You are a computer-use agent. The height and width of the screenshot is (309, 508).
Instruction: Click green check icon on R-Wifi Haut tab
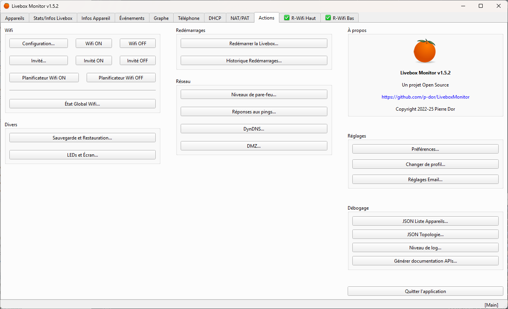[287, 18]
